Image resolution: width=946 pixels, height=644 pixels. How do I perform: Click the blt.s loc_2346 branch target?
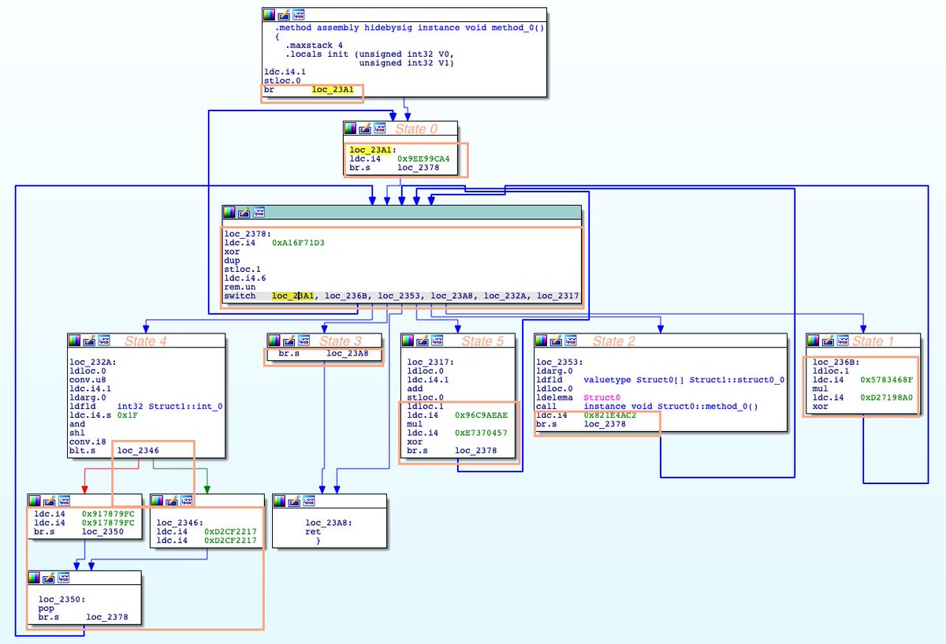(x=138, y=450)
